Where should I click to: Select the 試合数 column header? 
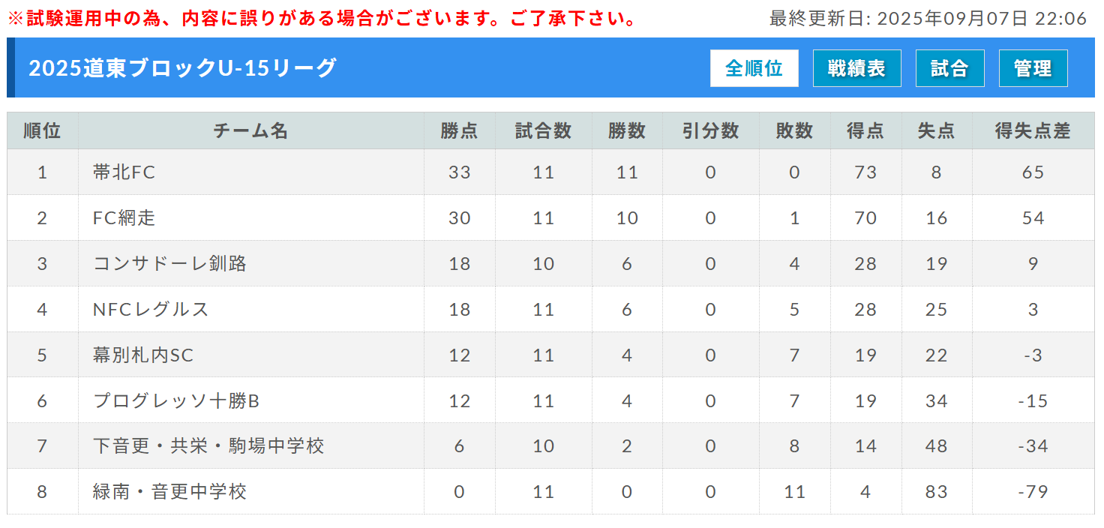[543, 130]
